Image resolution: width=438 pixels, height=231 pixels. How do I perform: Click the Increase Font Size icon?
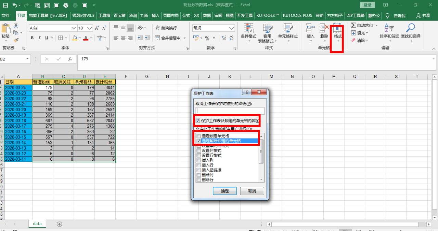97,28
